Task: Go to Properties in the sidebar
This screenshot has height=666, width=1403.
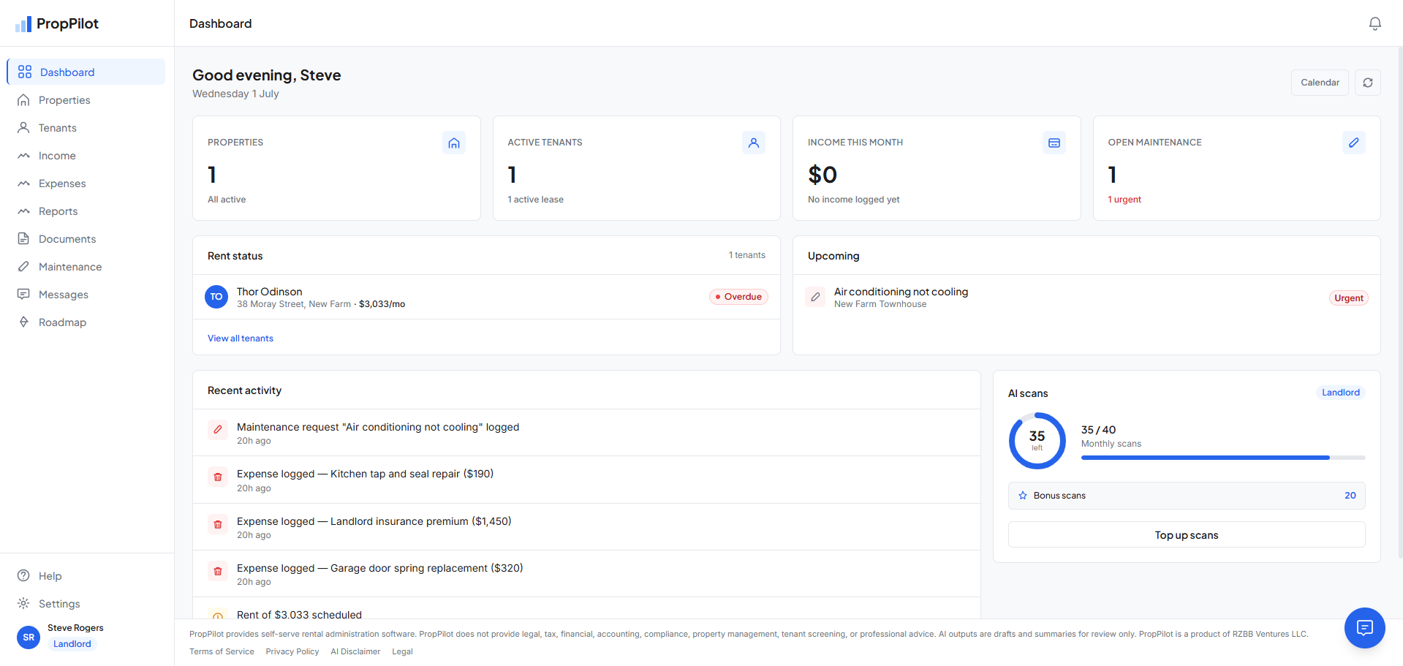Action: coord(86,100)
